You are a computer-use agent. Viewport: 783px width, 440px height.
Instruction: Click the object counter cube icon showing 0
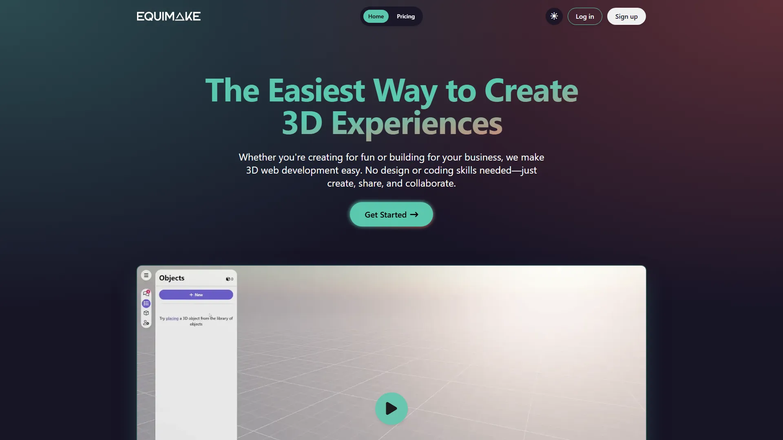[x=228, y=279]
